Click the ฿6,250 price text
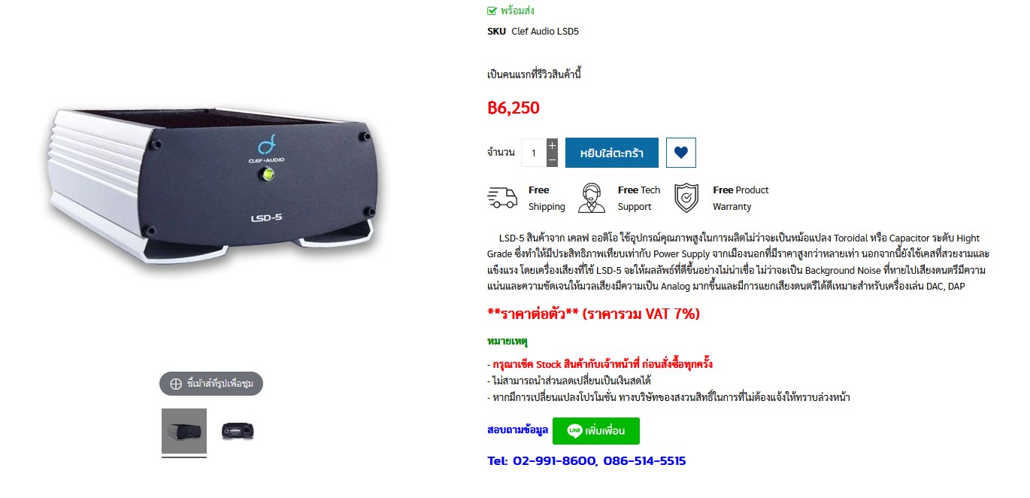The height and width of the screenshot is (498, 1030). (x=513, y=108)
